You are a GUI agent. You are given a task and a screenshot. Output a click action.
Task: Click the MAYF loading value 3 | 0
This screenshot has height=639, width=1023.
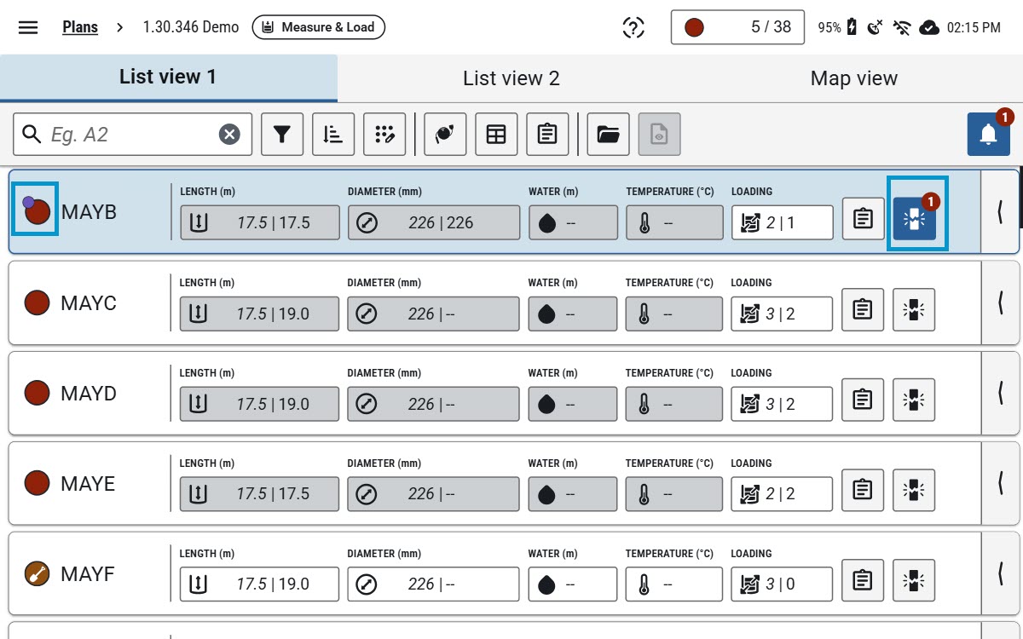coord(782,584)
